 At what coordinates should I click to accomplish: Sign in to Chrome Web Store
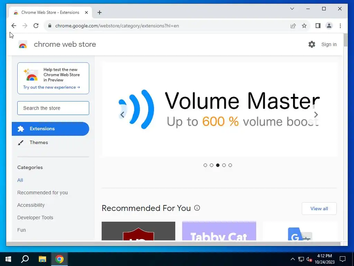point(329,44)
